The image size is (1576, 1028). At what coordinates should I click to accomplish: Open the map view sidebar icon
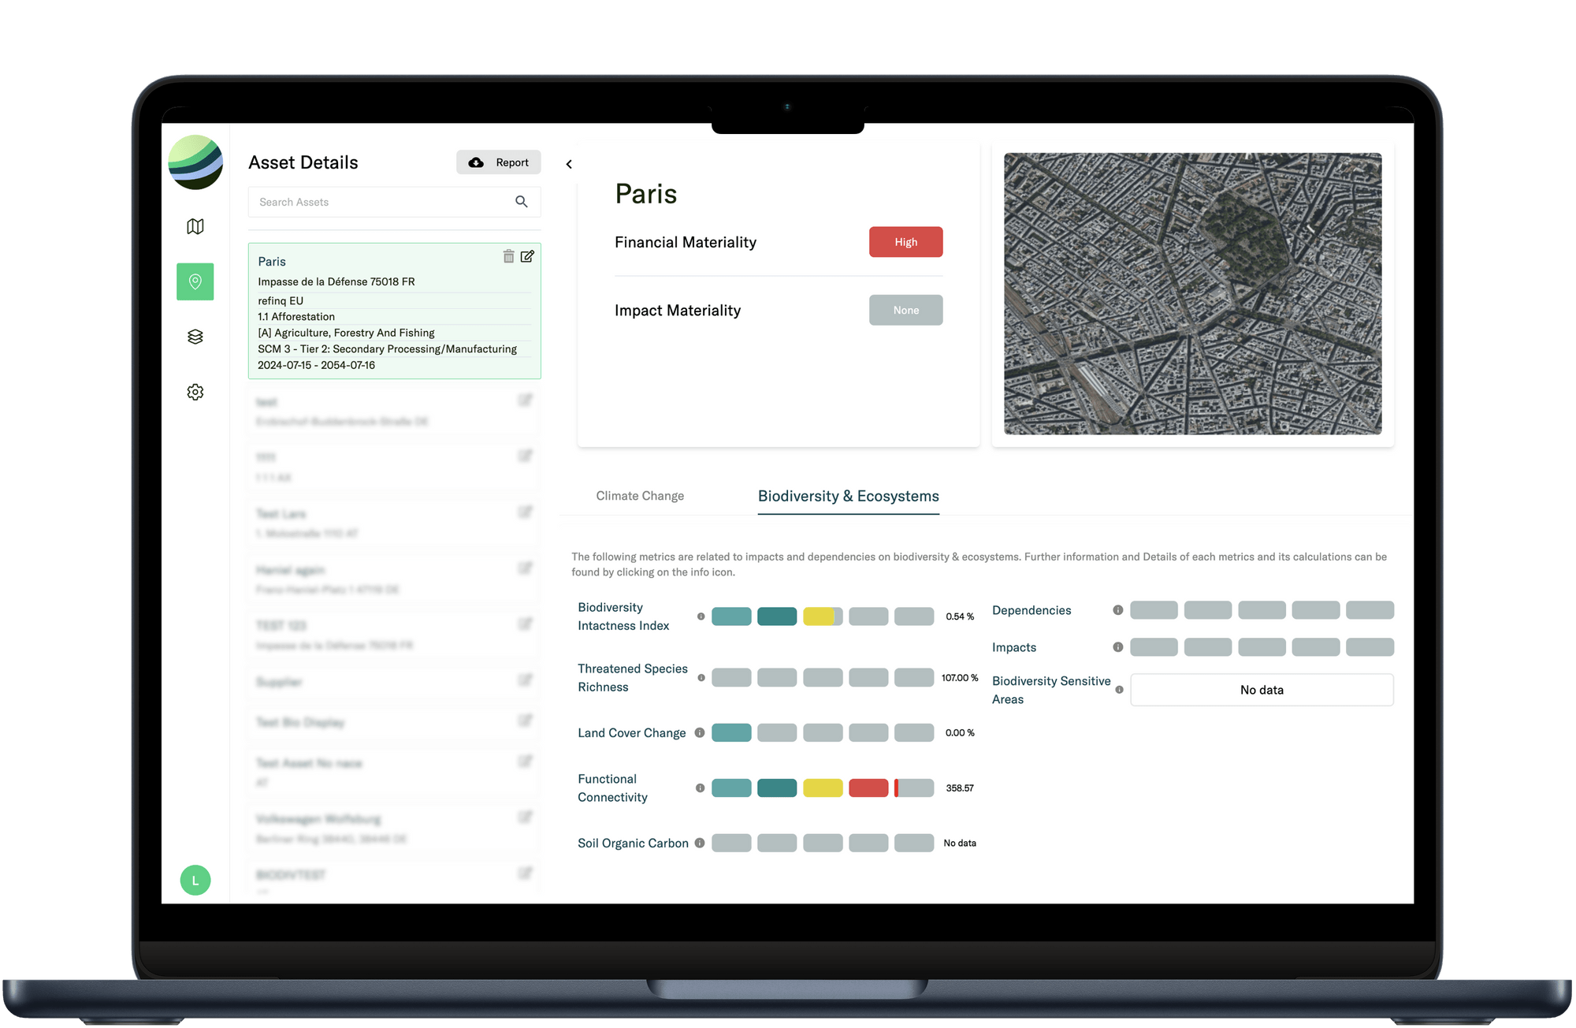coord(195,226)
